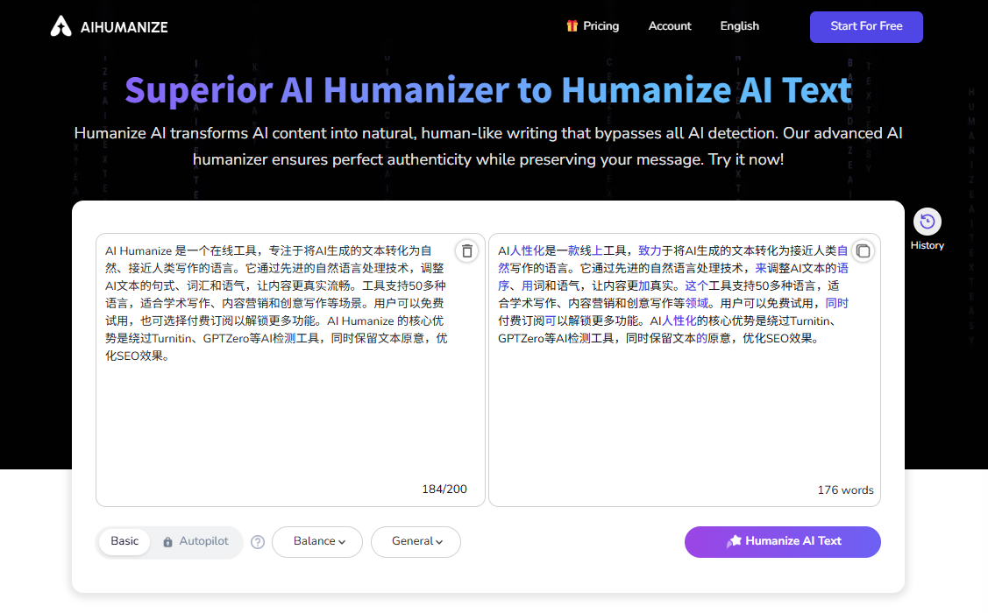Switch to the locked Autopilot mode
The width and height of the screenshot is (988, 613).
point(195,541)
